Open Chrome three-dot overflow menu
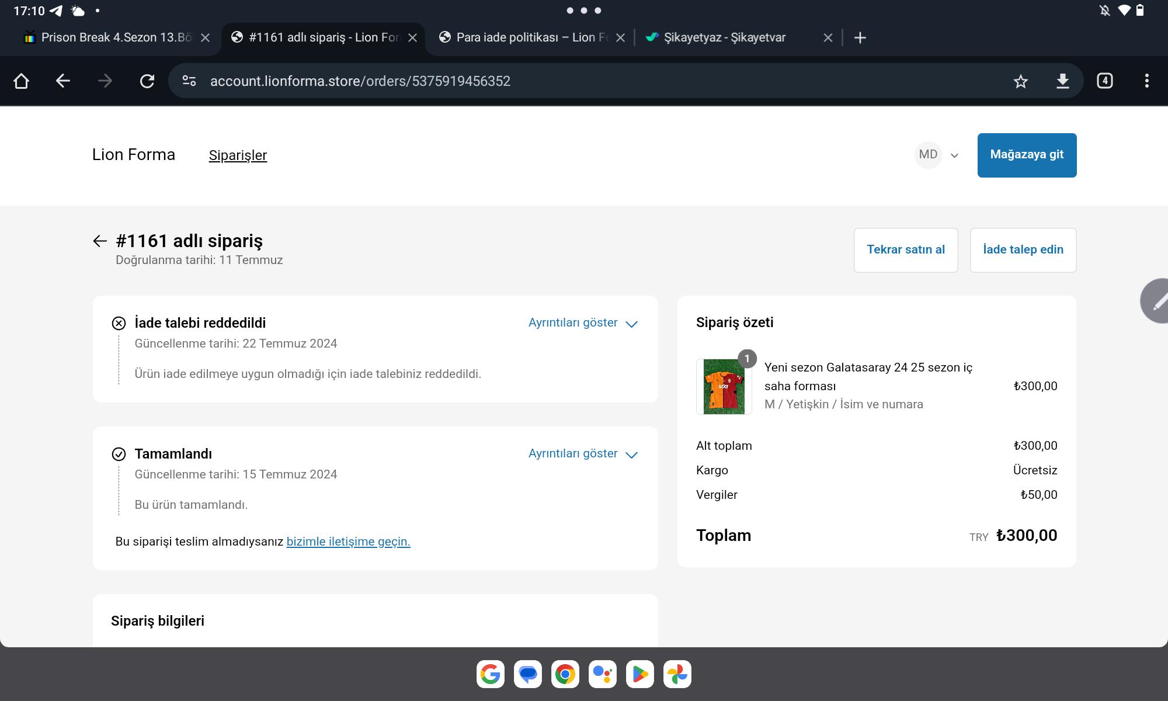Image resolution: width=1168 pixels, height=701 pixels. coord(1146,81)
